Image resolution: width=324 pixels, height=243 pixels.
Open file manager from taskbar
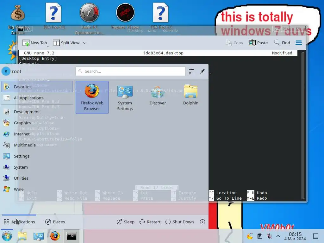click(x=22, y=236)
